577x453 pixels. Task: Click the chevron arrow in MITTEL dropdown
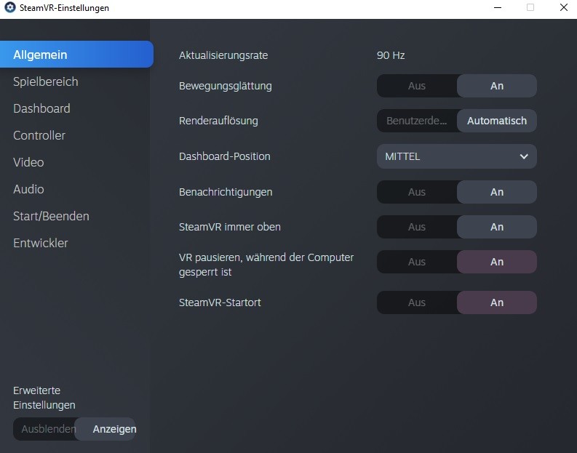point(524,156)
